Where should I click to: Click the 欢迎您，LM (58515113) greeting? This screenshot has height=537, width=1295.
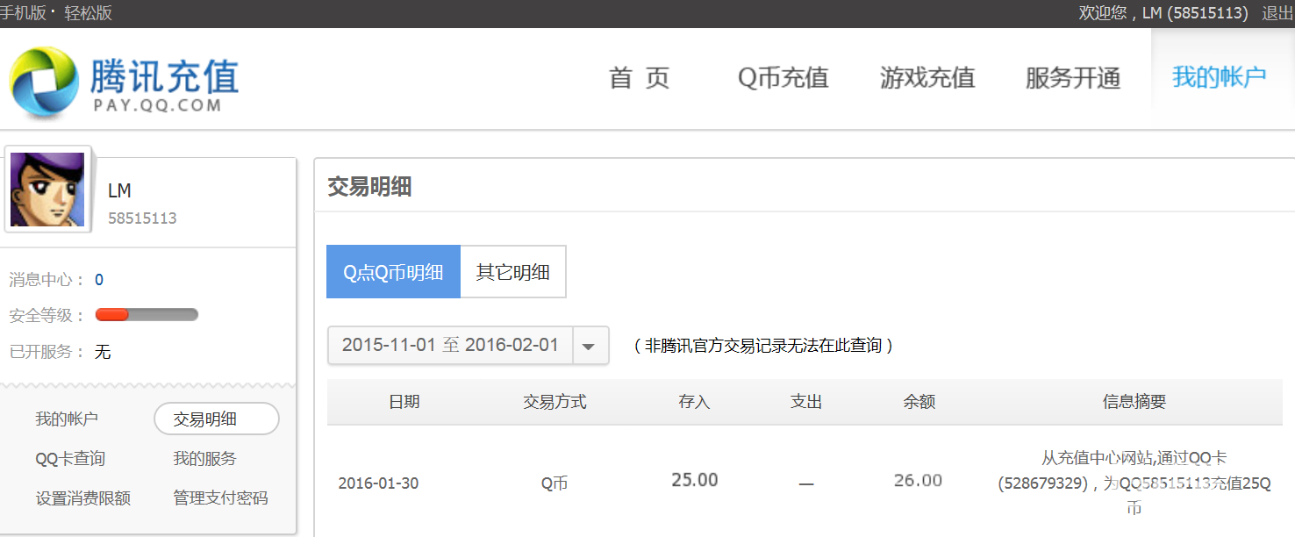1163,13
